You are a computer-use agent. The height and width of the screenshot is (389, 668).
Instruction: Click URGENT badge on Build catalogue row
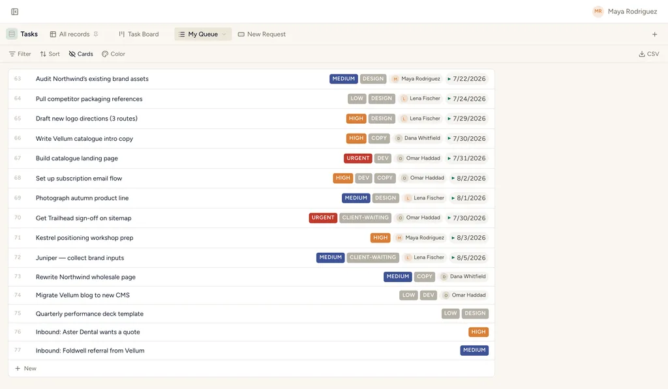point(358,158)
